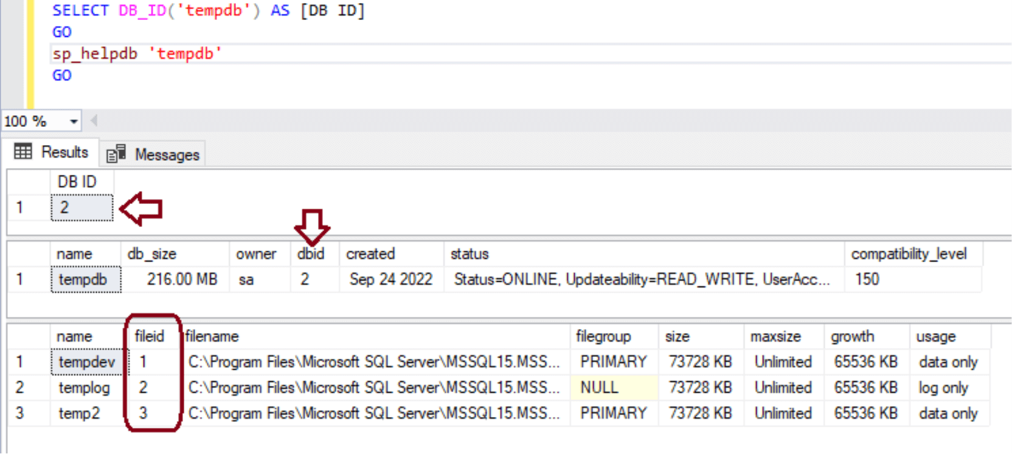
Task: Open the zoom level dropdown arrow
Action: point(74,121)
